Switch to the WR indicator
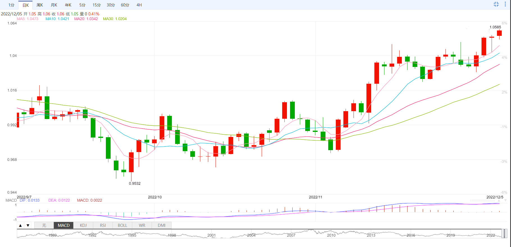Image resolution: width=511 pixels, height=247 pixels. [142, 225]
